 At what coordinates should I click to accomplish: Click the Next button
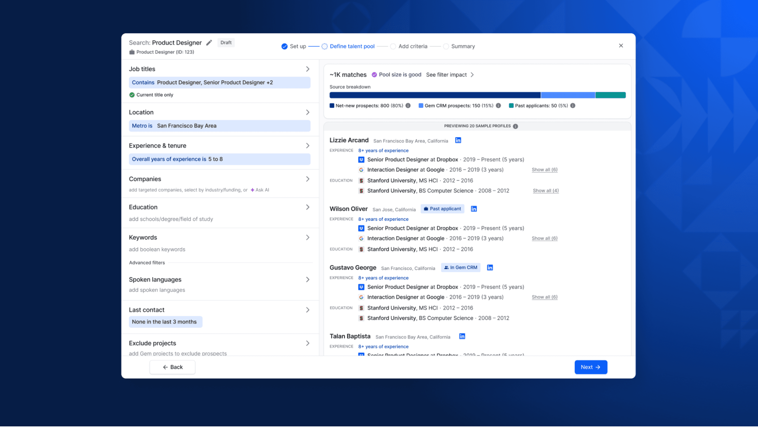[x=591, y=367]
